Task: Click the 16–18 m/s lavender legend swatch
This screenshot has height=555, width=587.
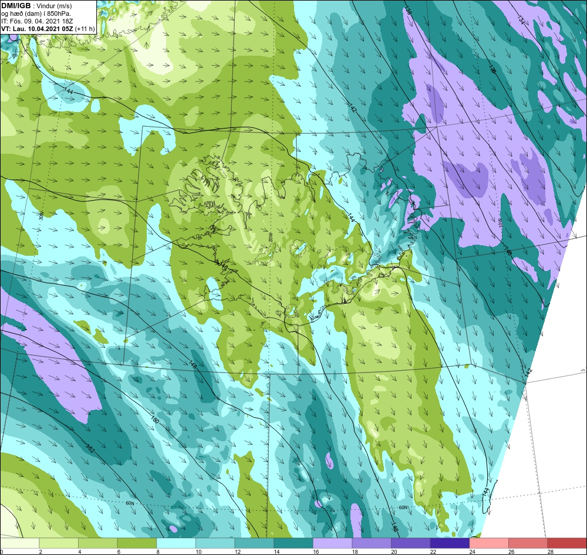Action: click(332, 543)
